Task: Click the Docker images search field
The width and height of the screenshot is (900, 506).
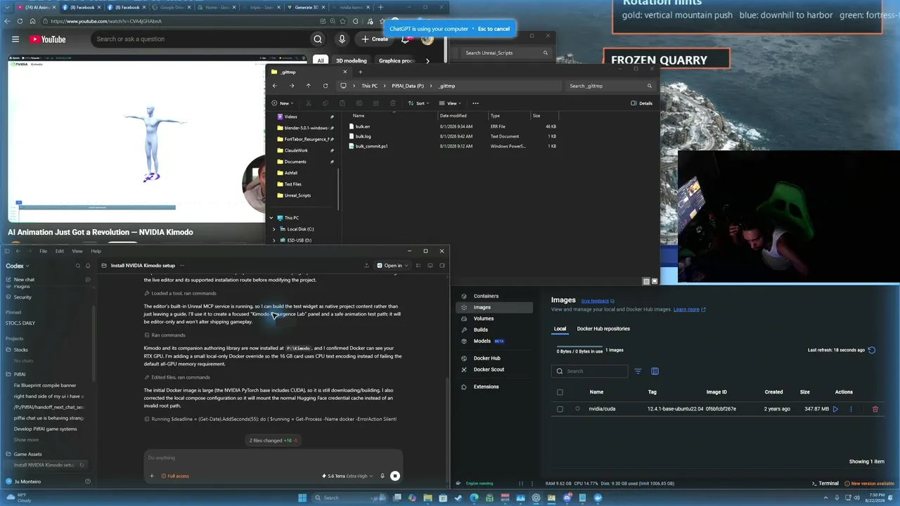Action: [x=590, y=371]
